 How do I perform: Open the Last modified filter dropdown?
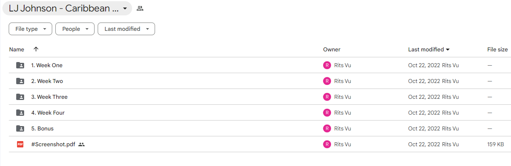point(126,29)
